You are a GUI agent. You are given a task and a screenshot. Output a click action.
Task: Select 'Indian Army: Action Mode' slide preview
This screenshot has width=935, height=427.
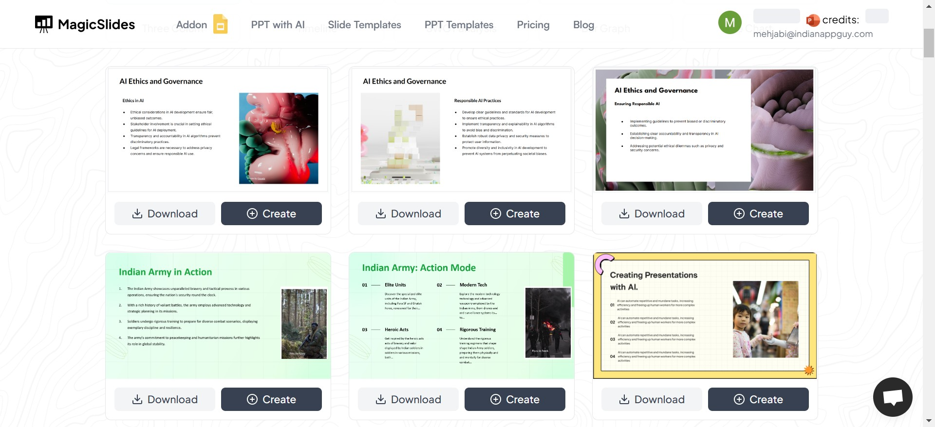tap(462, 316)
